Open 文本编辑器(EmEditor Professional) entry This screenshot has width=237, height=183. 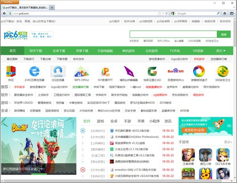tap(137, 137)
